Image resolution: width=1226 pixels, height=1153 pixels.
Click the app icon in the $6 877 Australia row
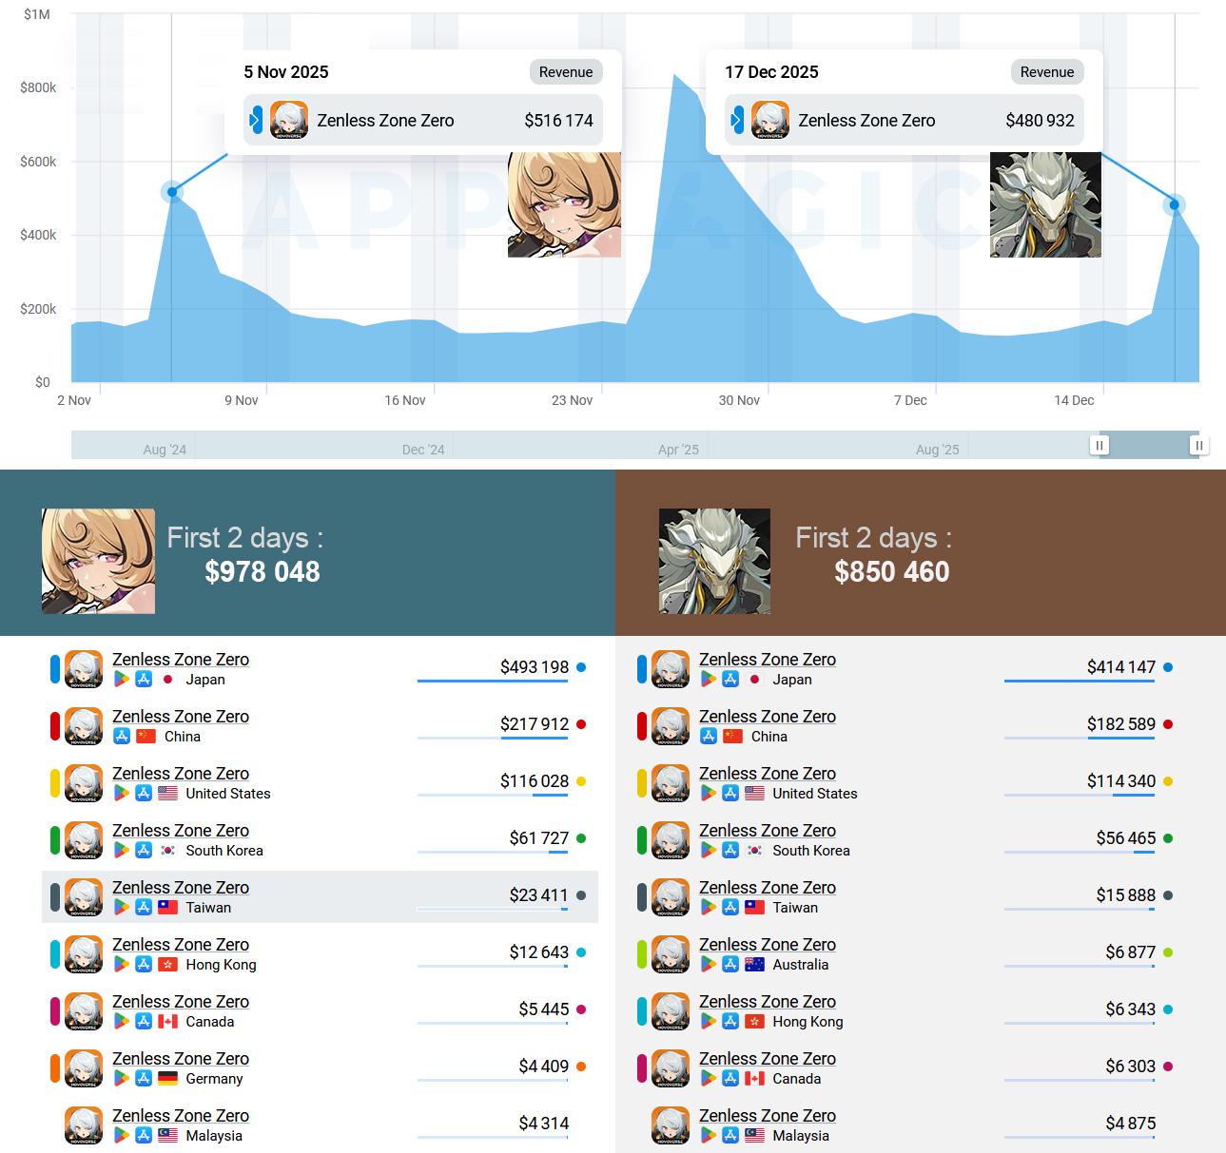(671, 954)
